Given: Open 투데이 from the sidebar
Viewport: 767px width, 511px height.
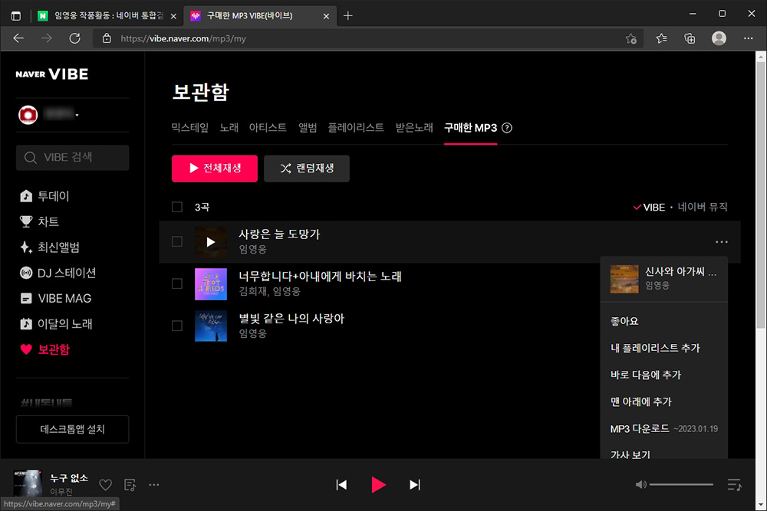Looking at the screenshot, I should click(x=44, y=196).
